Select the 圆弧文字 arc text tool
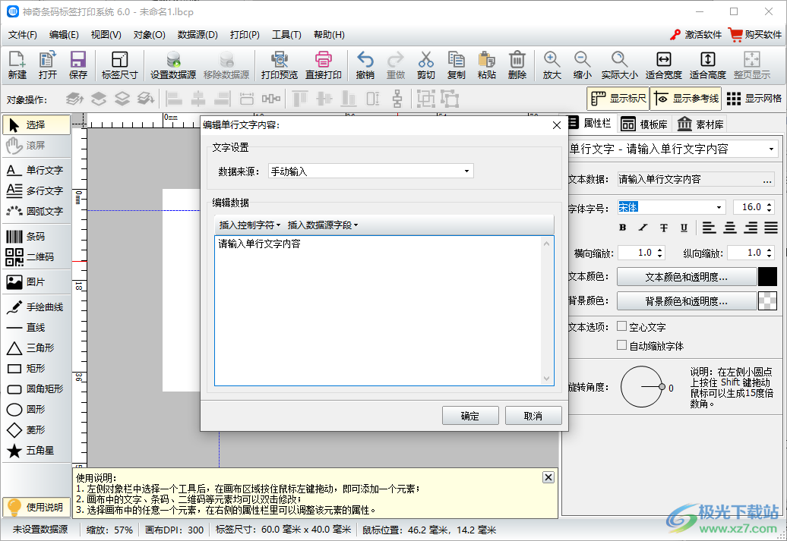This screenshot has width=787, height=541. [x=36, y=211]
